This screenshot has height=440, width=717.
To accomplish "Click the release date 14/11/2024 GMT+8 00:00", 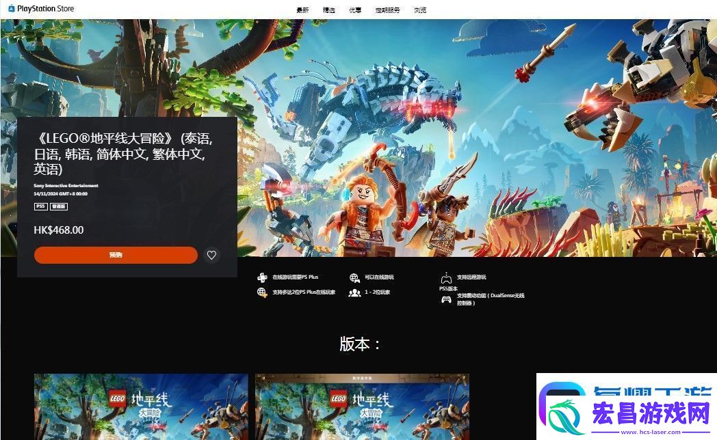I will click(x=60, y=193).
